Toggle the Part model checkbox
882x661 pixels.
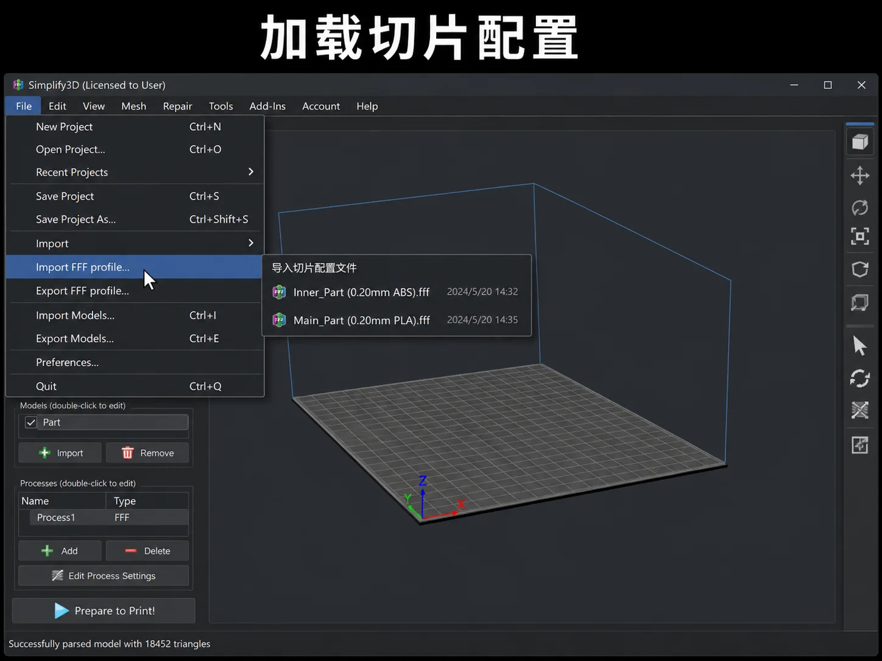[x=30, y=422]
